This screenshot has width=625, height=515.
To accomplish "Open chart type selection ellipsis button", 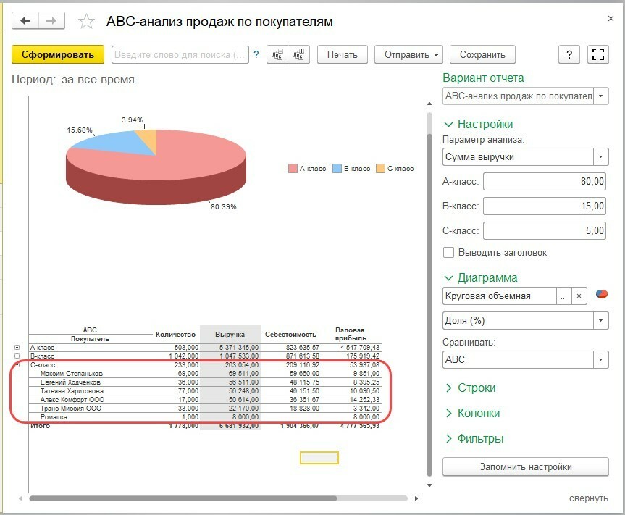I will [x=563, y=296].
